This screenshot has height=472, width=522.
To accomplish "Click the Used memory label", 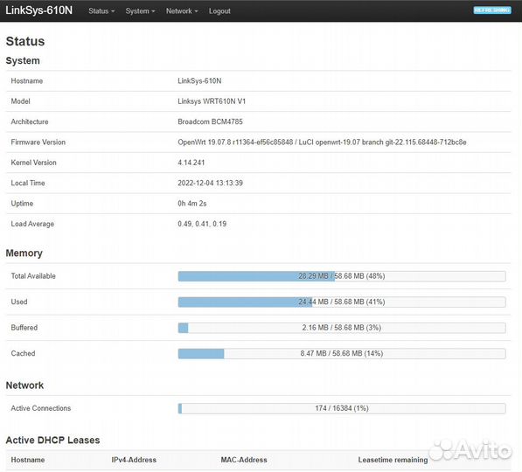I will point(19,302).
